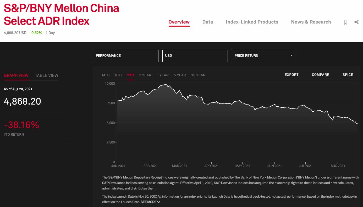Click the -38.16% YTD return figure

(21, 125)
